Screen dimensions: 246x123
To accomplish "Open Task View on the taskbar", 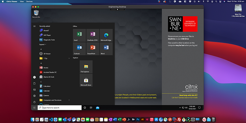I will 91,108.
